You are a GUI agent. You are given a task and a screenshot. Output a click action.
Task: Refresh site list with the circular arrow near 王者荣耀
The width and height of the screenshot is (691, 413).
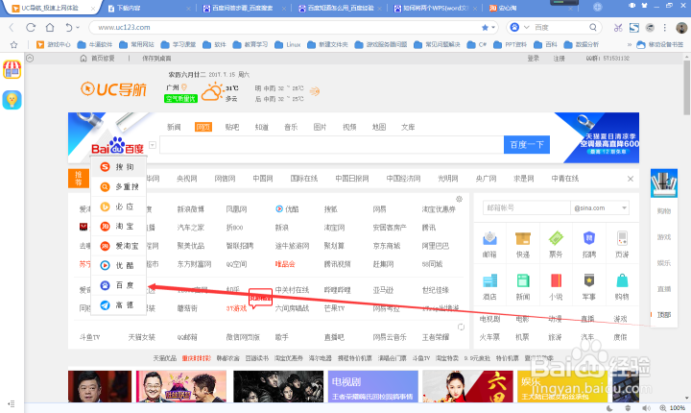(461, 327)
